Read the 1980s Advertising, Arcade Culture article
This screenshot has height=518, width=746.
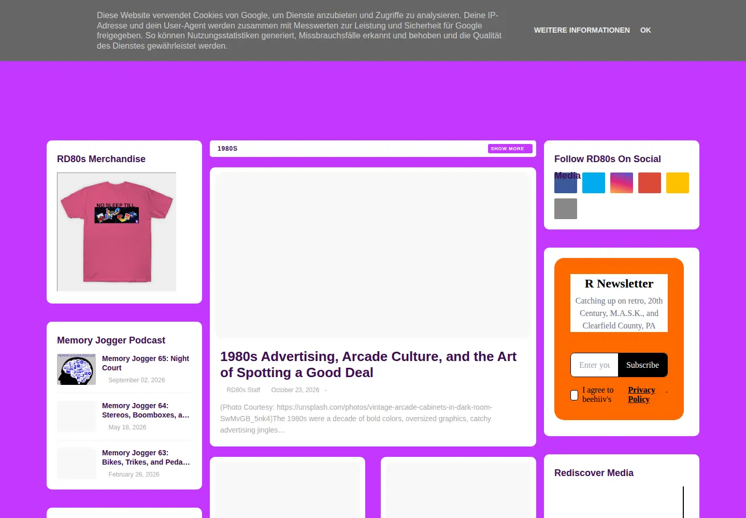[x=368, y=365]
